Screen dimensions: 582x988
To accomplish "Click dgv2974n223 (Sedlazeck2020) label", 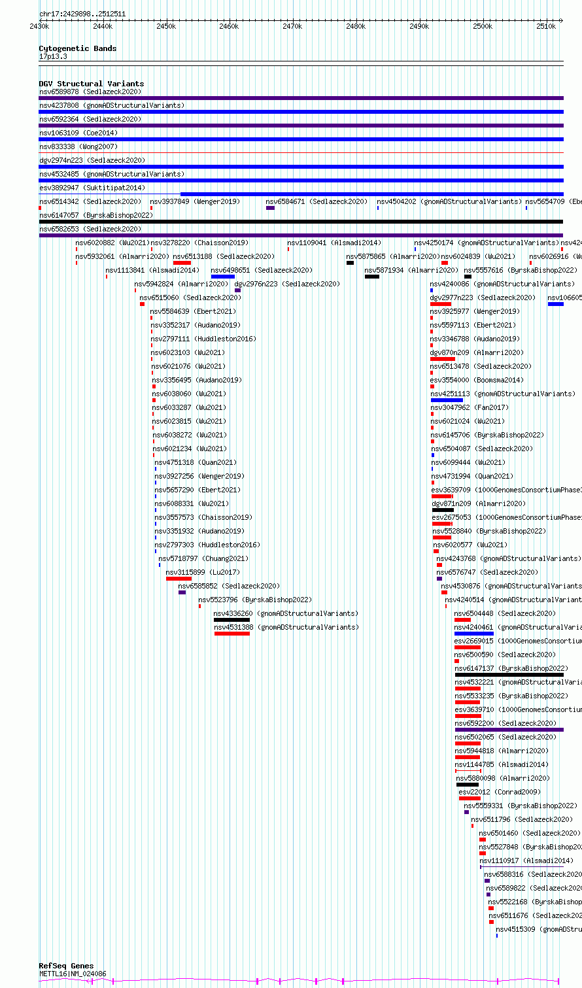I will click(x=92, y=160).
